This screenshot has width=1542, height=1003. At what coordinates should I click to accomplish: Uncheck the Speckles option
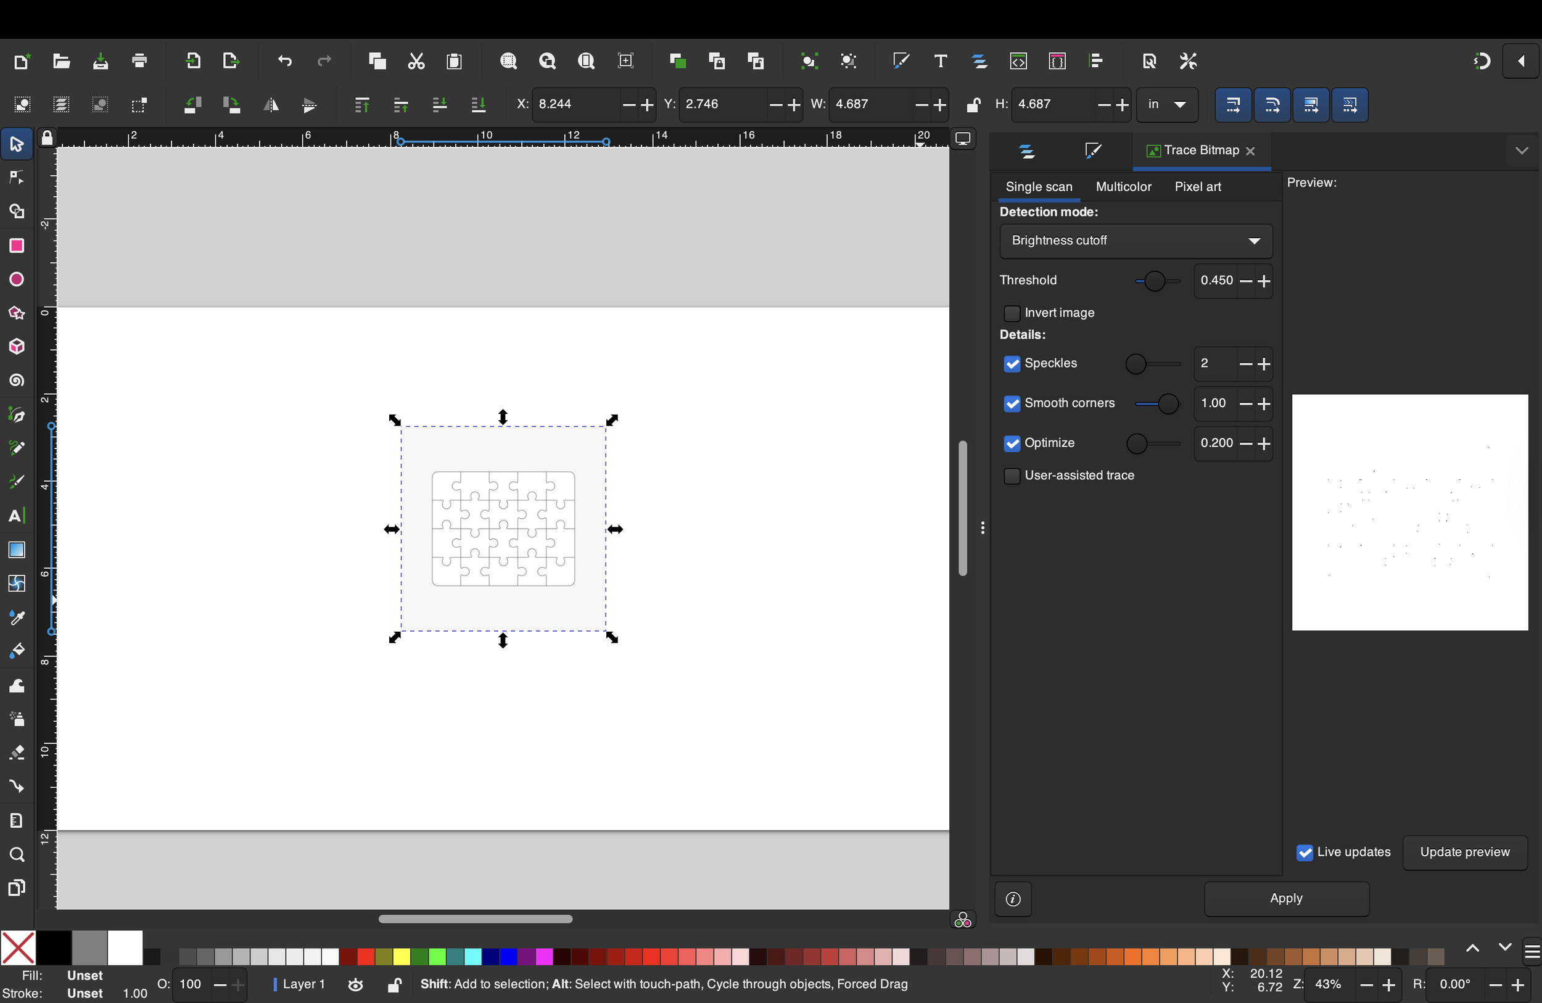(x=1012, y=363)
